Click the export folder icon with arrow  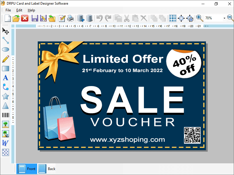[52, 18]
